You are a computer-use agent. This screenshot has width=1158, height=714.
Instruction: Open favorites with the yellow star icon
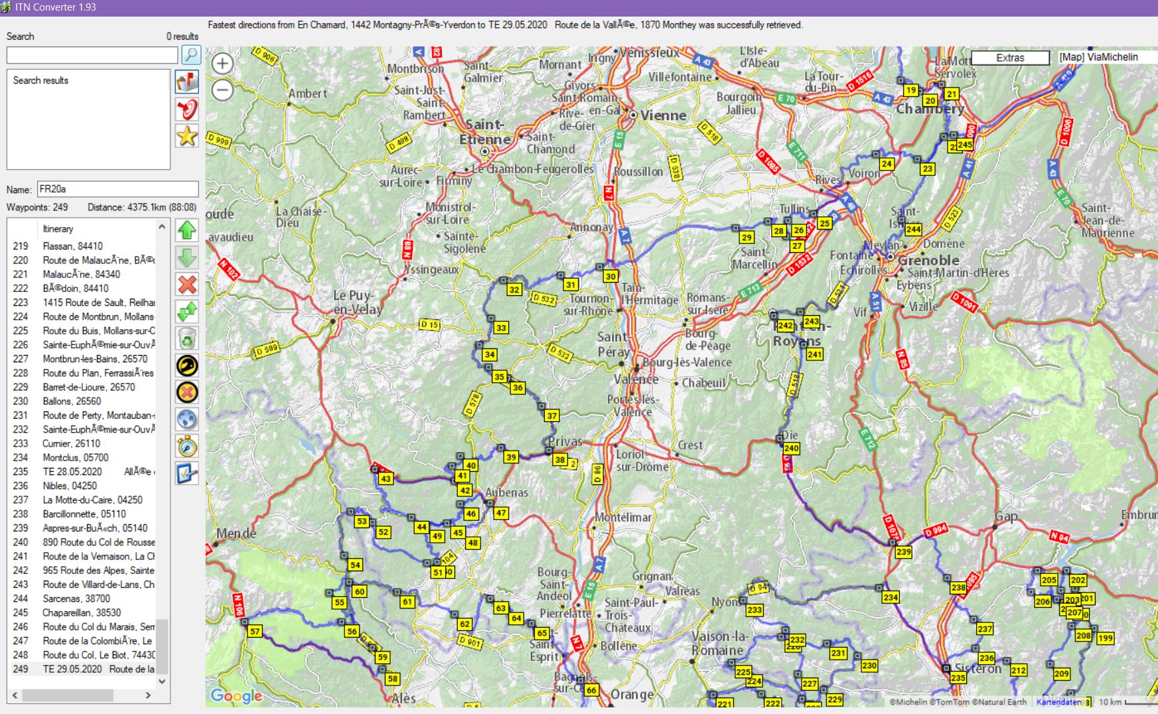187,136
